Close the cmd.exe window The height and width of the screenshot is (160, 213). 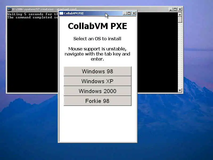pyautogui.click(x=180, y=9)
